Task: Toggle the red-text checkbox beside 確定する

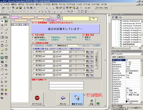Action: 85,95
